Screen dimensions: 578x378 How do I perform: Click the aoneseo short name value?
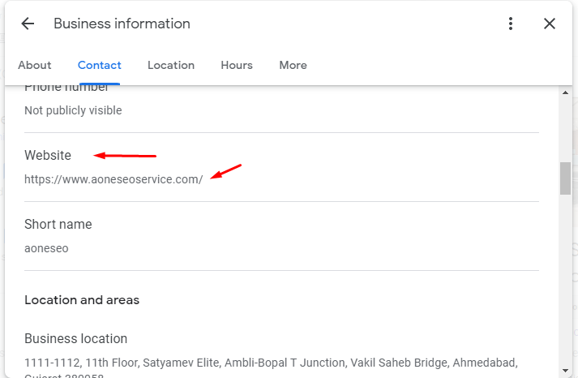pyautogui.click(x=46, y=248)
